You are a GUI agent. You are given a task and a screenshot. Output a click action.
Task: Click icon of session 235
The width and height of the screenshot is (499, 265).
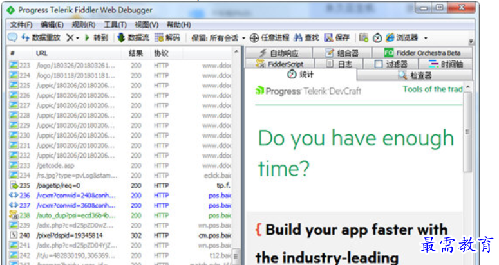14,185
